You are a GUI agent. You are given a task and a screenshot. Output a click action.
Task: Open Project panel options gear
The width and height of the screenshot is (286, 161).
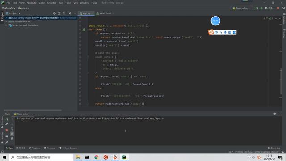(70, 13)
